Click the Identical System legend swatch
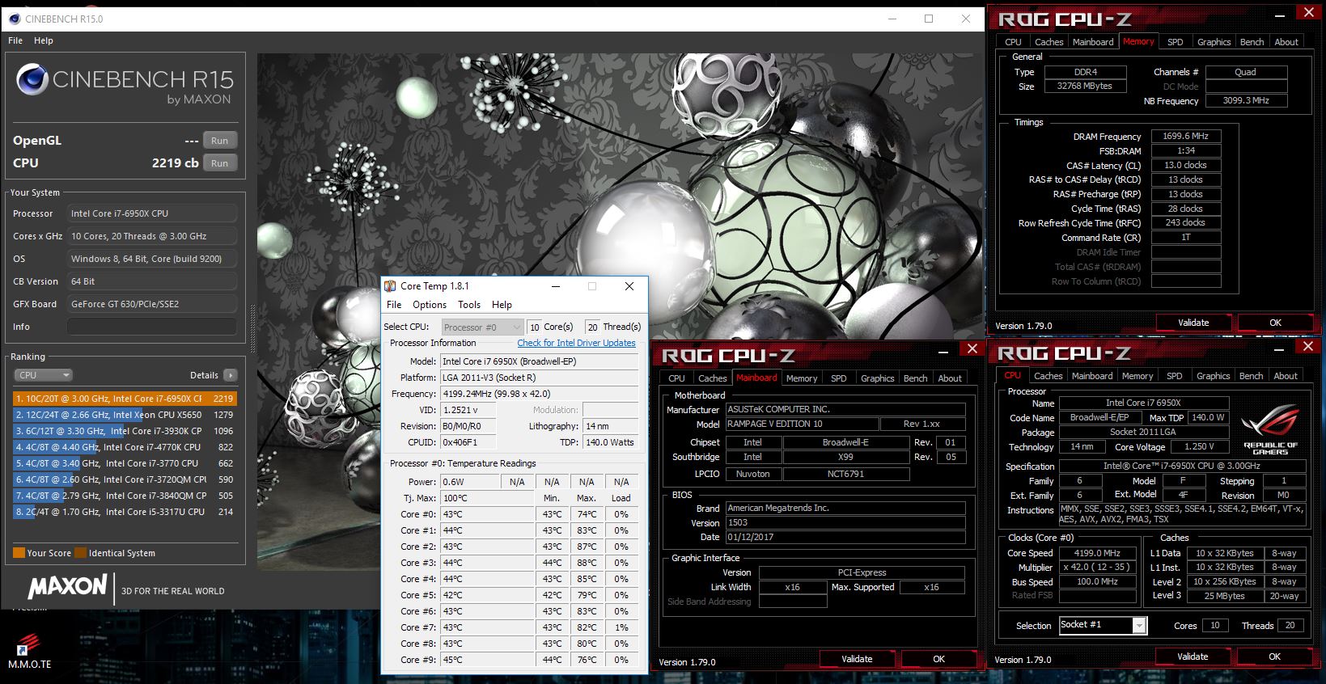 pyautogui.click(x=80, y=553)
